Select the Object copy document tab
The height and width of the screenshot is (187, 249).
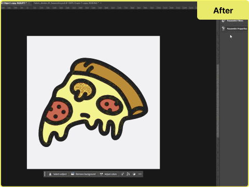pos(13,3)
